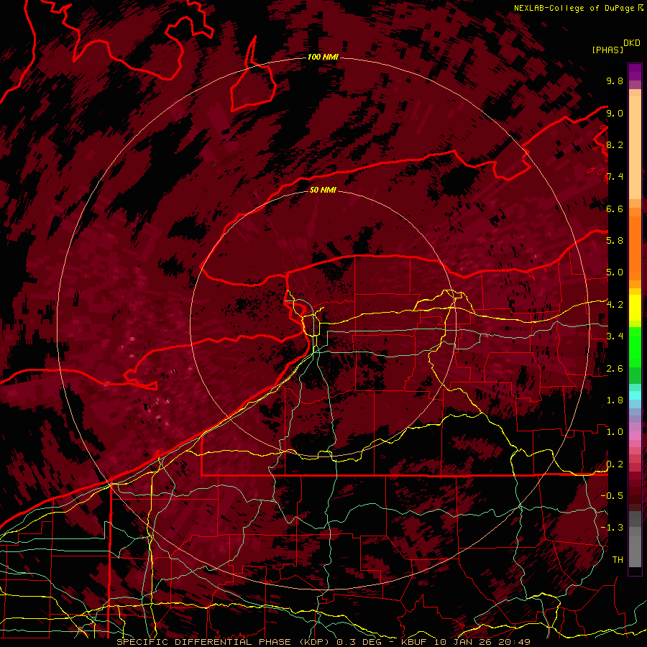Pick the orange segment of the color scale
The image size is (647, 647).
pyautogui.click(x=635, y=247)
